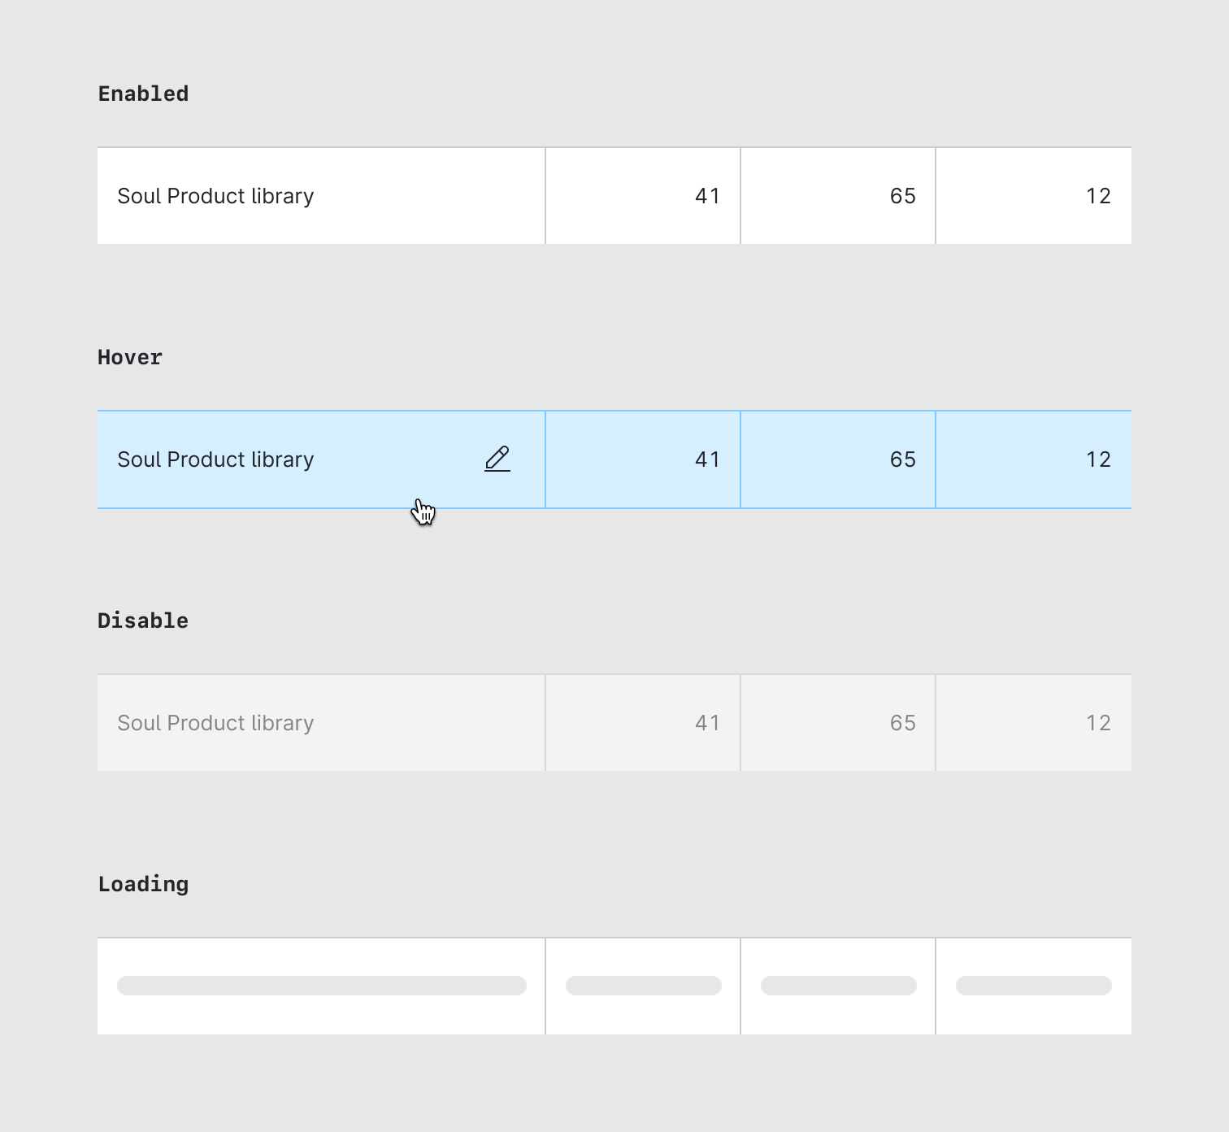Click the third skeleton placeholder in Loading row
Viewport: 1229px width, 1132px height.
click(838, 986)
